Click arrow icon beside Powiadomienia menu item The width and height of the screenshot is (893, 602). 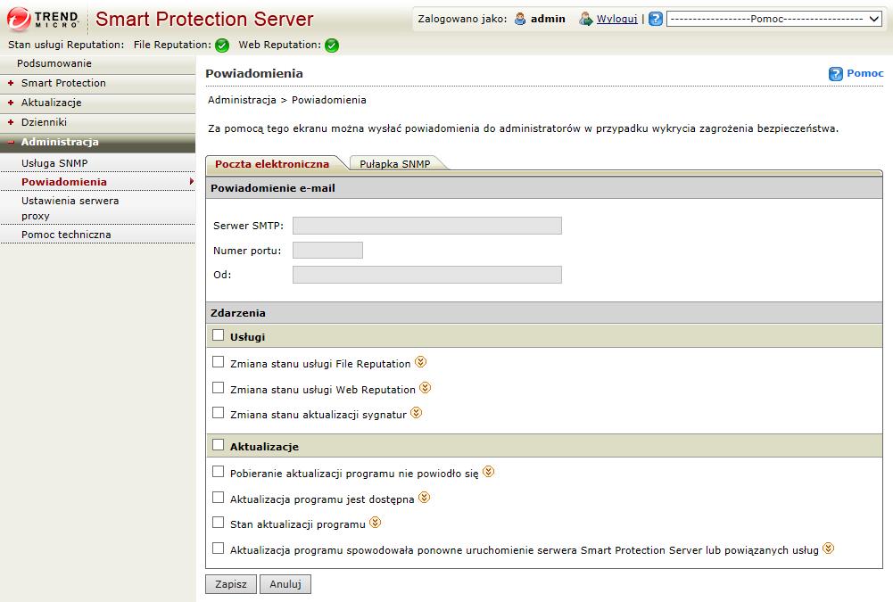tap(191, 181)
